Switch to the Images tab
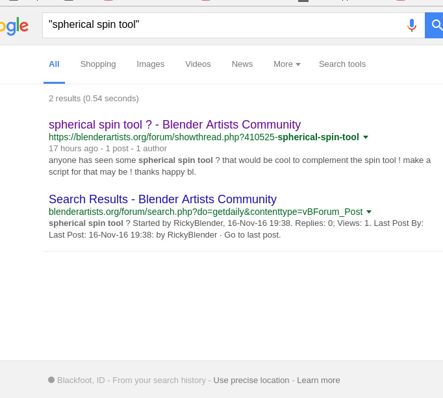This screenshot has height=398, width=443. (150, 64)
